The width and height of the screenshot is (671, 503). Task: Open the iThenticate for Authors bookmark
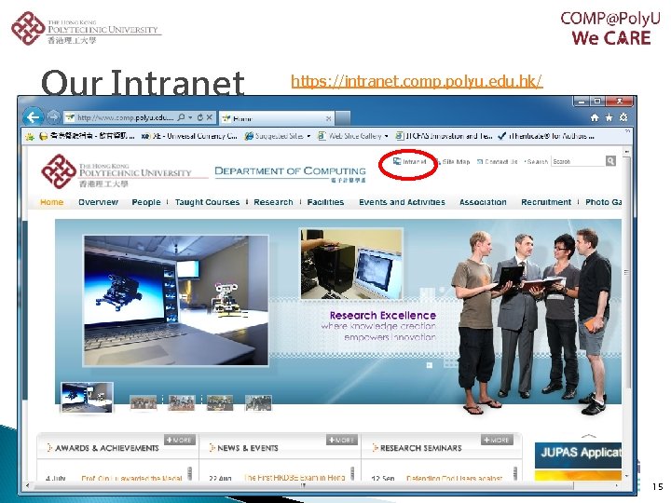[546, 136]
